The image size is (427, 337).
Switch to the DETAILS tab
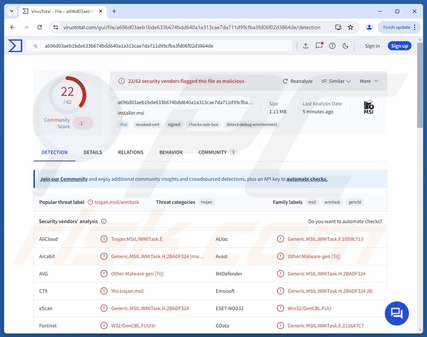pos(92,152)
